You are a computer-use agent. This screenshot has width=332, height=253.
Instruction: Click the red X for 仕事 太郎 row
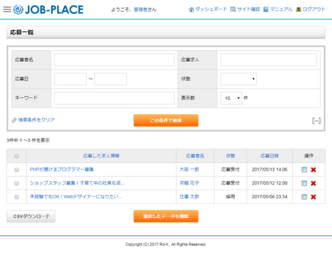pos(313,197)
